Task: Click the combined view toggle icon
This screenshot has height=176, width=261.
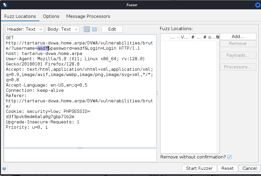Action: click(94, 29)
